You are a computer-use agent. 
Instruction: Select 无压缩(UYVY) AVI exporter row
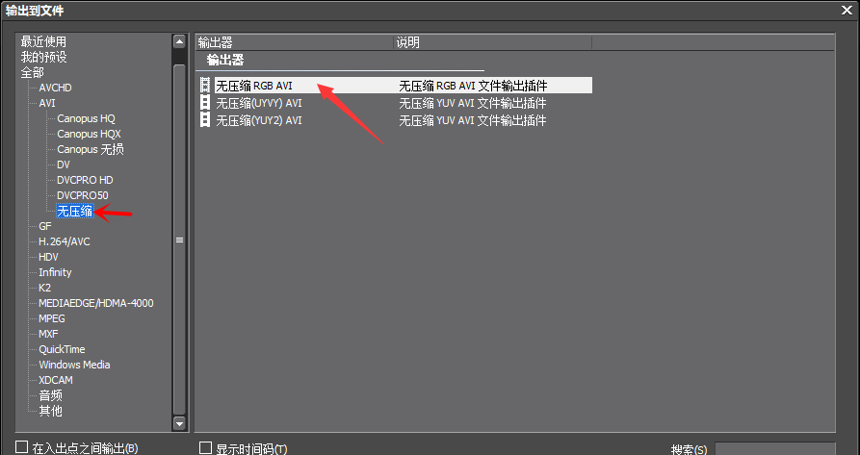(394, 103)
